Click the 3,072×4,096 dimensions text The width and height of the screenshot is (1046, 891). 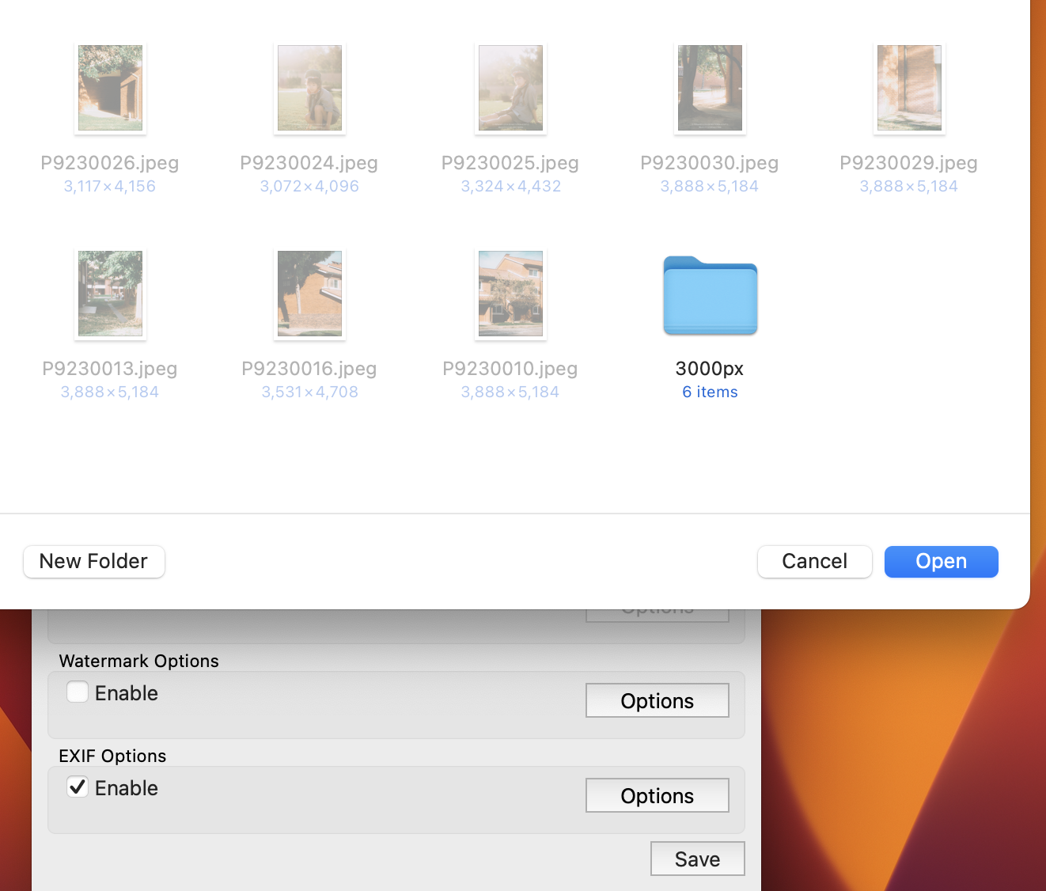point(309,187)
